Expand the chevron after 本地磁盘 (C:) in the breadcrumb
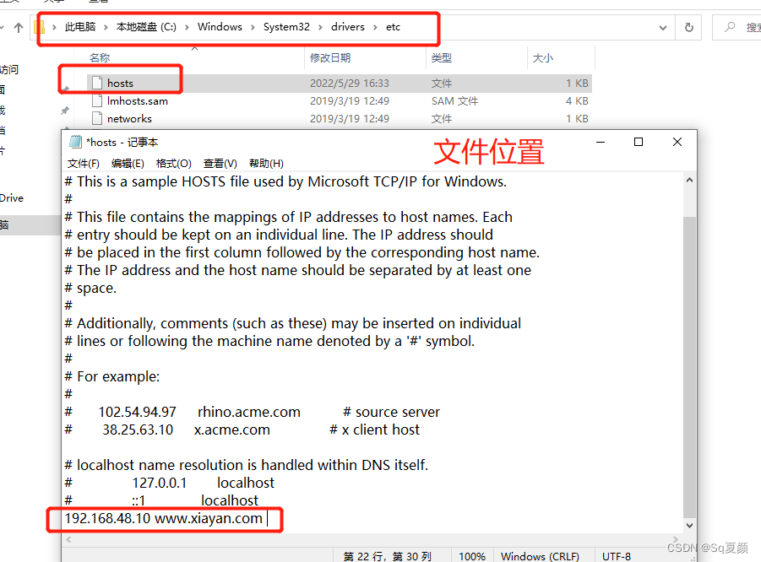Image resolution: width=761 pixels, height=562 pixels. point(187,27)
